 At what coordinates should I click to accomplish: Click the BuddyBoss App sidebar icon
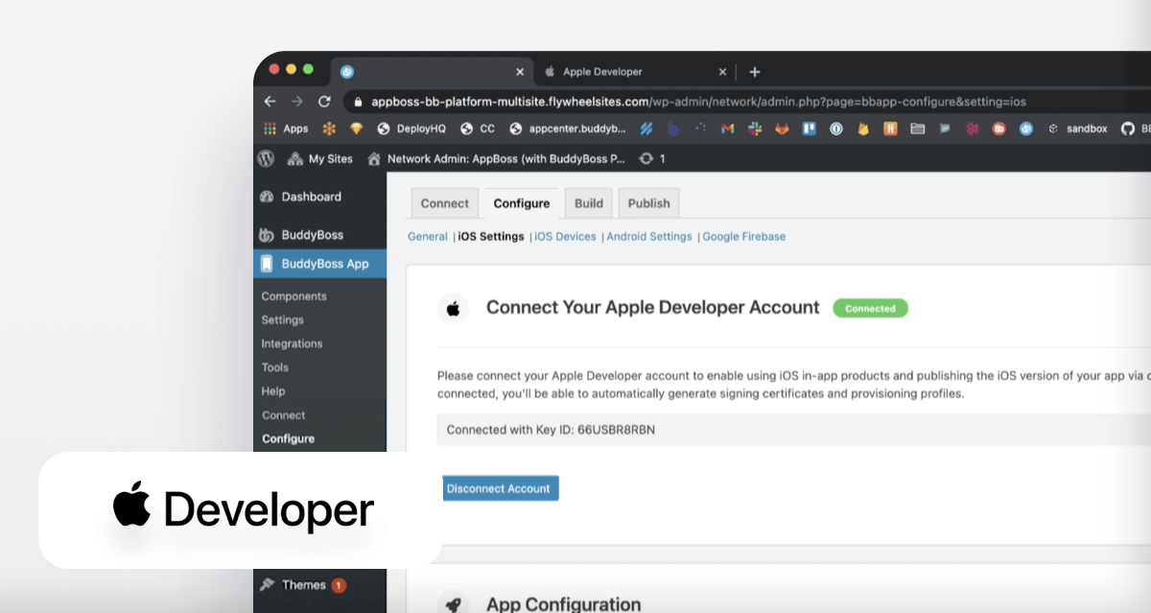point(268,264)
